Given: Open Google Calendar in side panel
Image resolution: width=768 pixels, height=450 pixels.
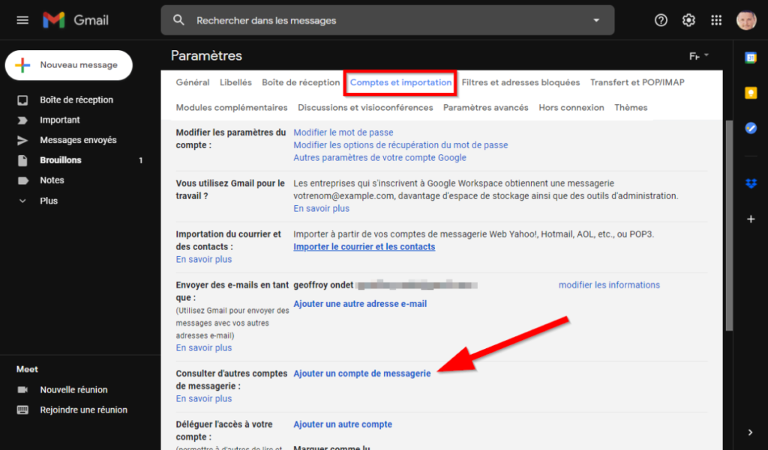Looking at the screenshot, I should tap(751, 58).
